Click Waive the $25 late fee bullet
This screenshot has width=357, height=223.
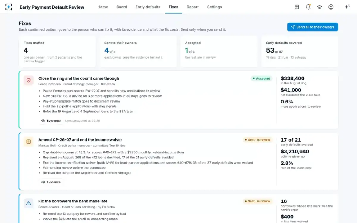click(80, 219)
